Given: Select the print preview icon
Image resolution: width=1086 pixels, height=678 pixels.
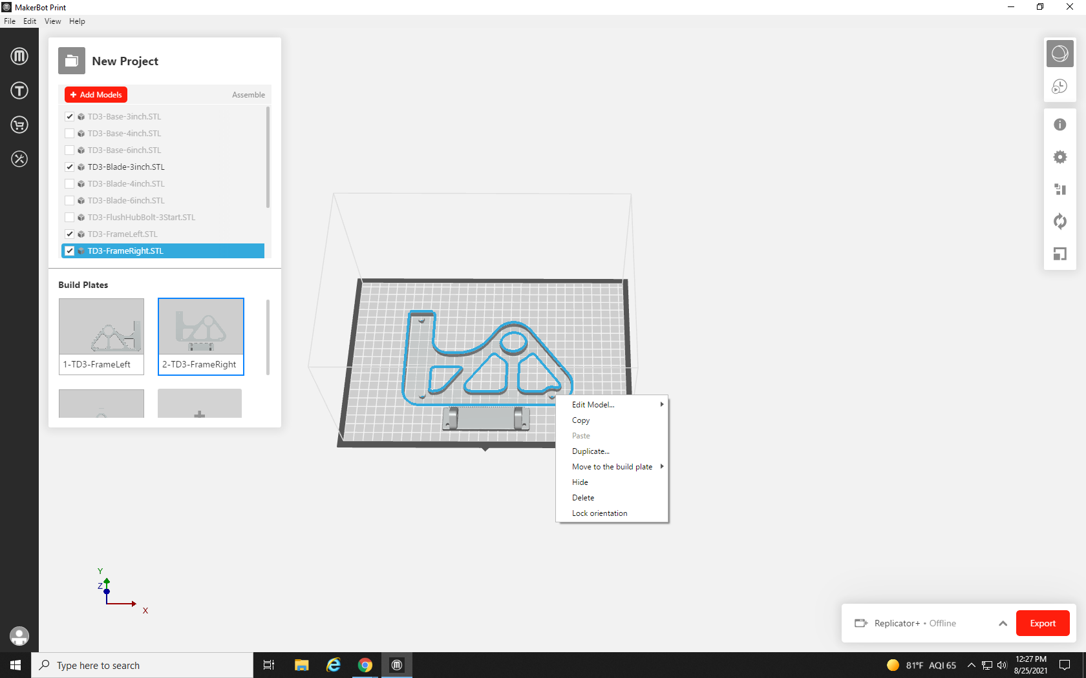Looking at the screenshot, I should pos(1060,86).
